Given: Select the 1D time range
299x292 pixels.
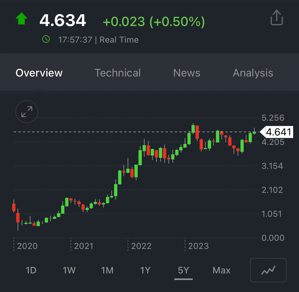Looking at the screenshot, I should point(31,270).
